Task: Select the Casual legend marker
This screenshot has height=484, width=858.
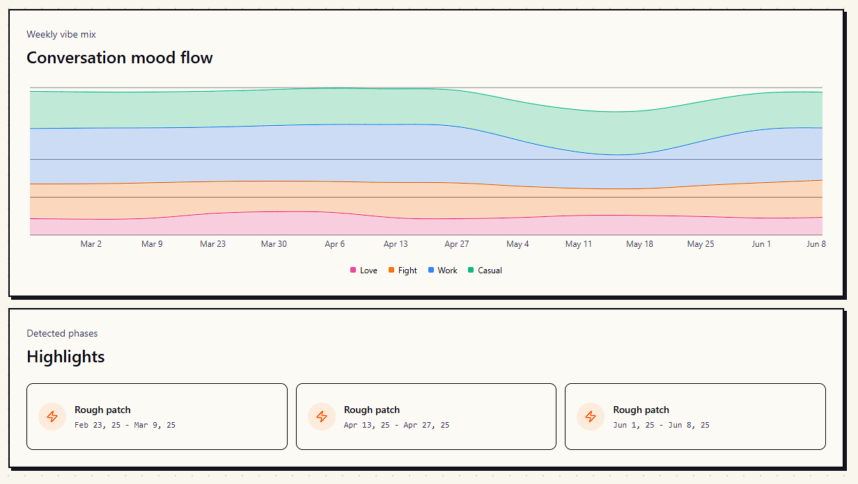Action: pos(471,270)
